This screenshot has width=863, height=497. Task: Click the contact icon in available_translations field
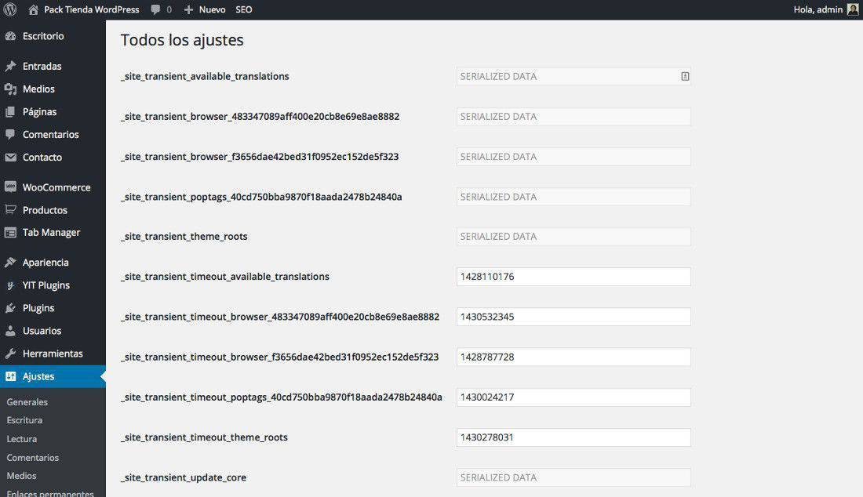685,76
